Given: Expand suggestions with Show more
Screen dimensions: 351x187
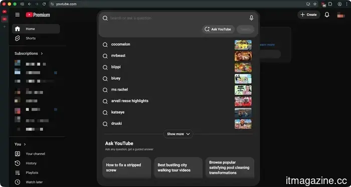Looking at the screenshot, I should click(x=179, y=134).
